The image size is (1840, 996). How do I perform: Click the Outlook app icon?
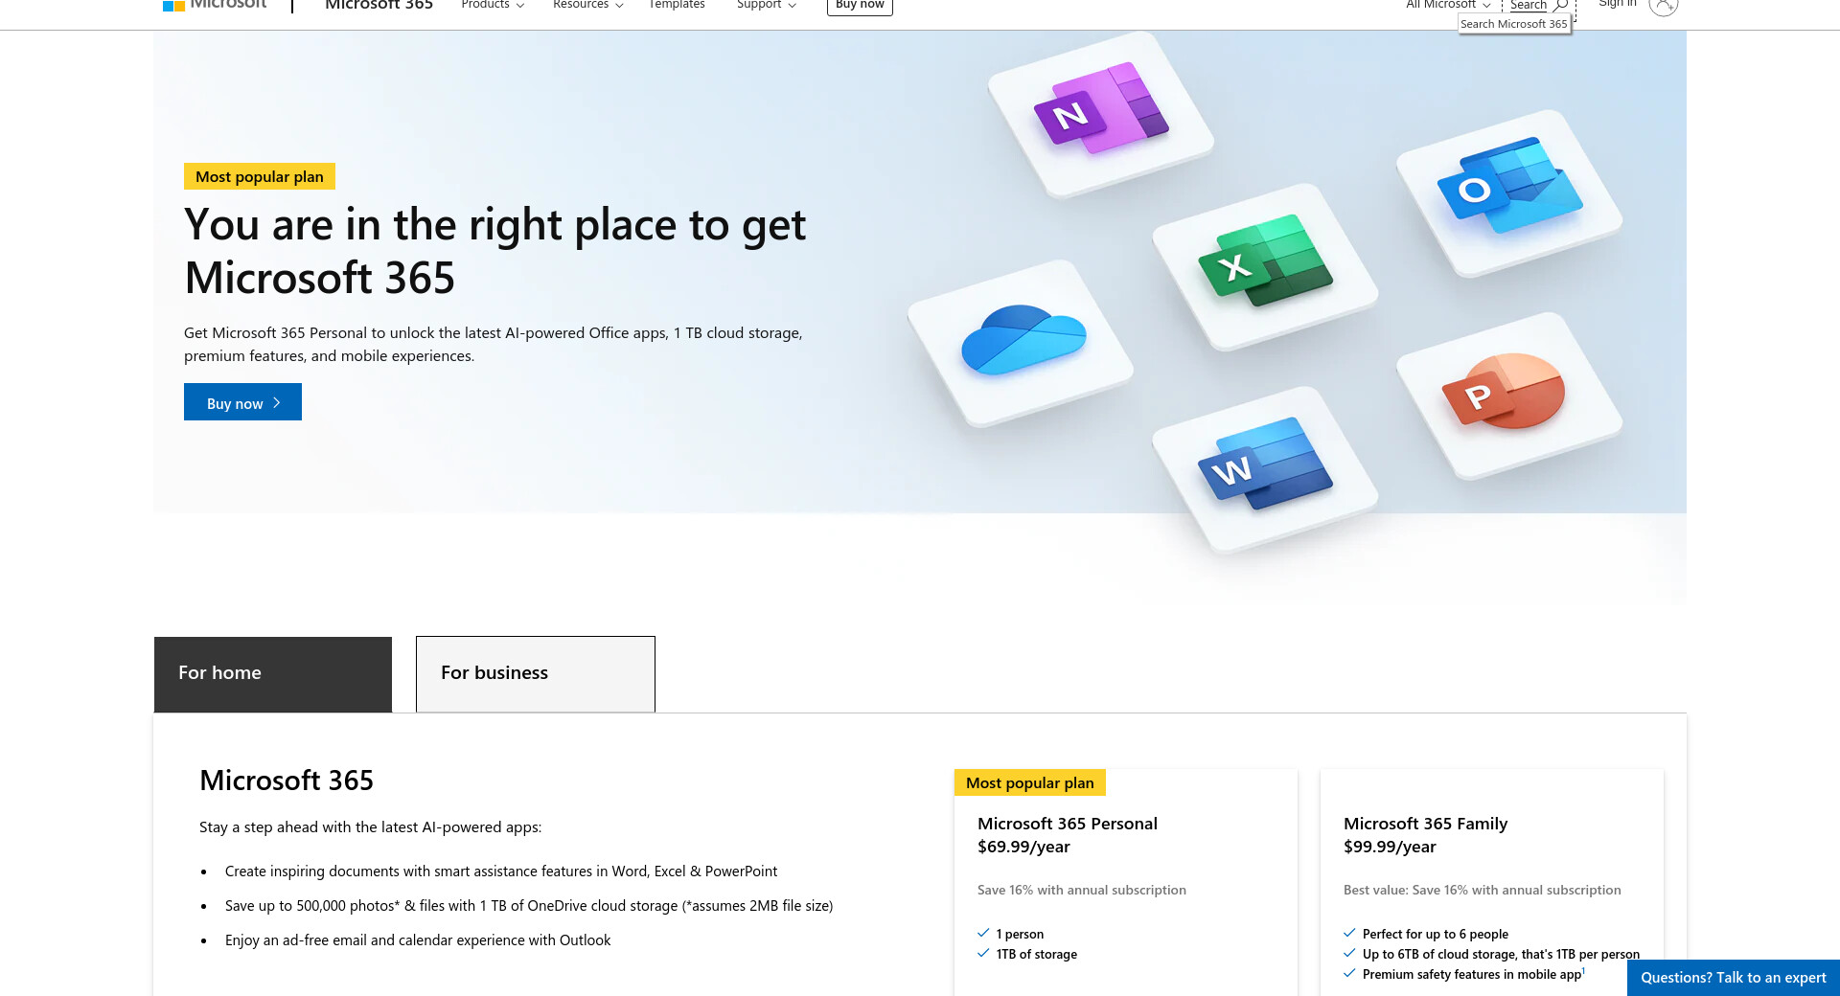coord(1509,187)
